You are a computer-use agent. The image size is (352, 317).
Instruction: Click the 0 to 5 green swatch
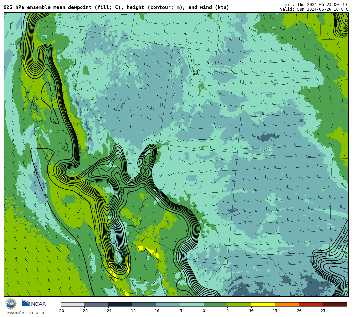click(215, 304)
